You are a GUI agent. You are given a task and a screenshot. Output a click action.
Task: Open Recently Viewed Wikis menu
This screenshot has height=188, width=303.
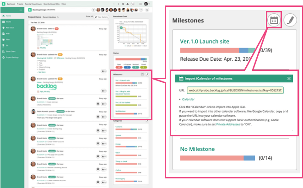[x=52, y=4]
